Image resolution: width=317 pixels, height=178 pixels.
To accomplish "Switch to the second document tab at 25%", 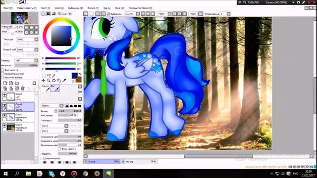I will 139,162.
